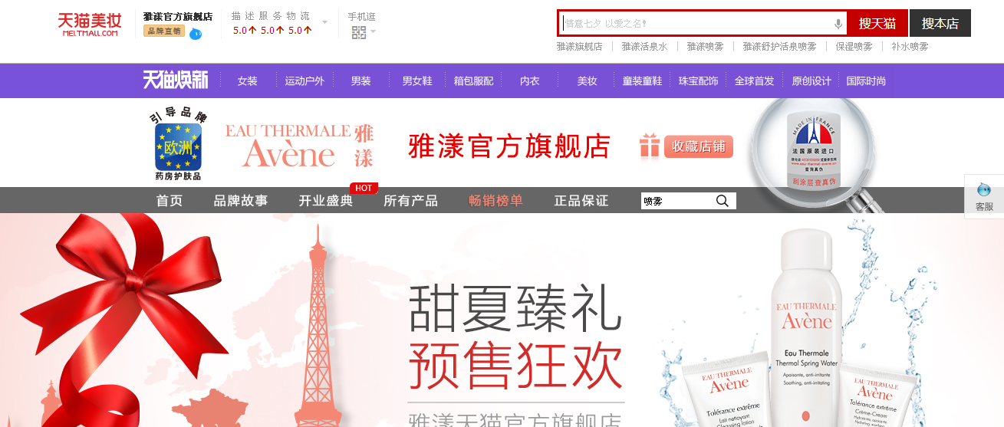Select 全球首发 category
Image resolution: width=1004 pixels, height=427 pixels.
click(755, 81)
